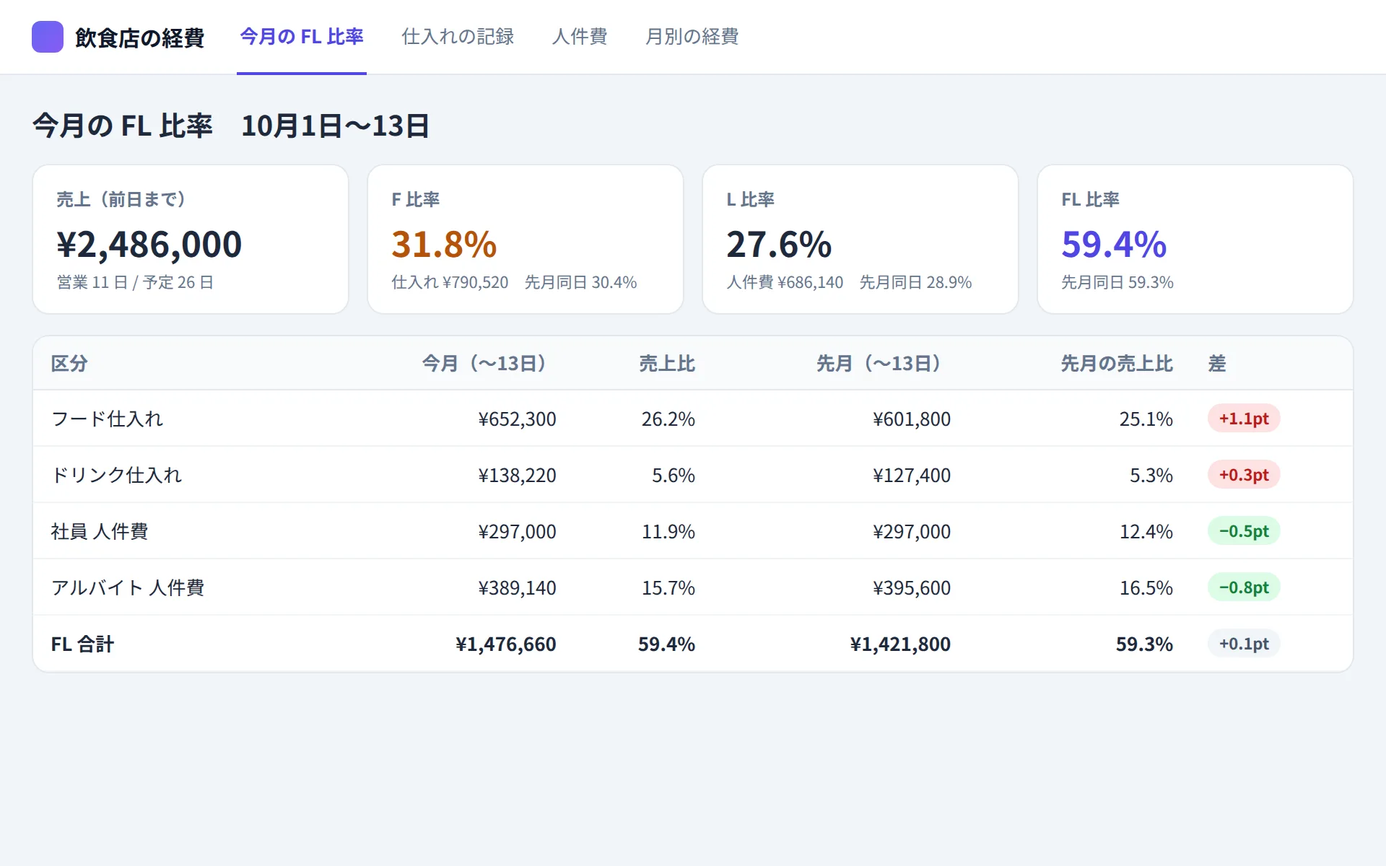Click last month's amount ¥601,800
The width and height of the screenshot is (1386, 866).
(912, 419)
